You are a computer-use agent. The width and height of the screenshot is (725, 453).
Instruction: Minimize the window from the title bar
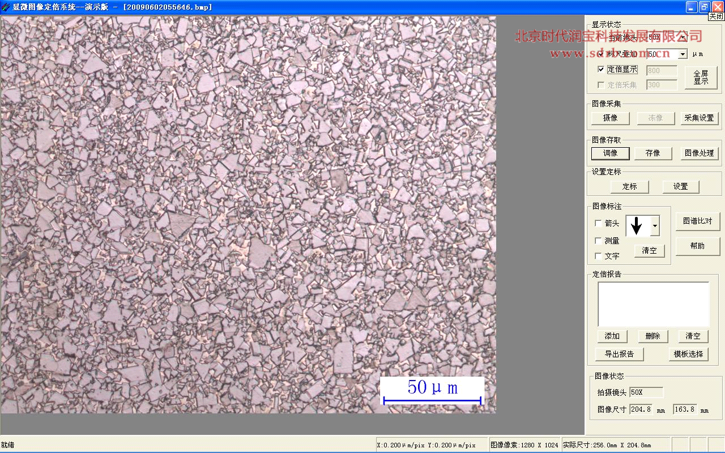692,7
